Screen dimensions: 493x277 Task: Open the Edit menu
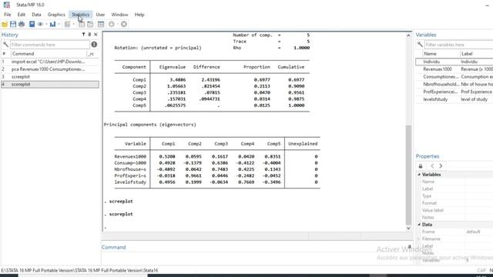click(22, 15)
